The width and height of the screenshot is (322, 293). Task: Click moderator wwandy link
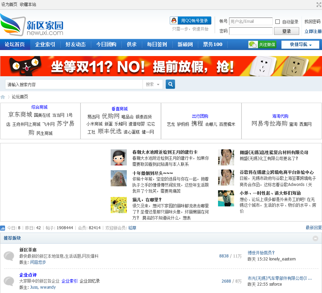pyautogui.click(x=48, y=287)
